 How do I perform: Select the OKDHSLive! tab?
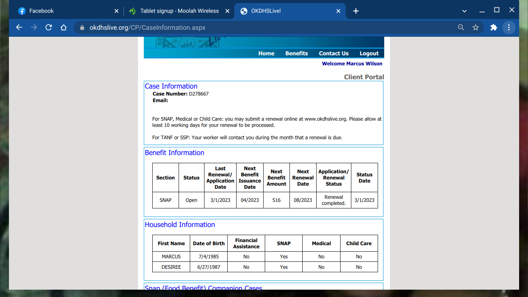click(x=290, y=11)
